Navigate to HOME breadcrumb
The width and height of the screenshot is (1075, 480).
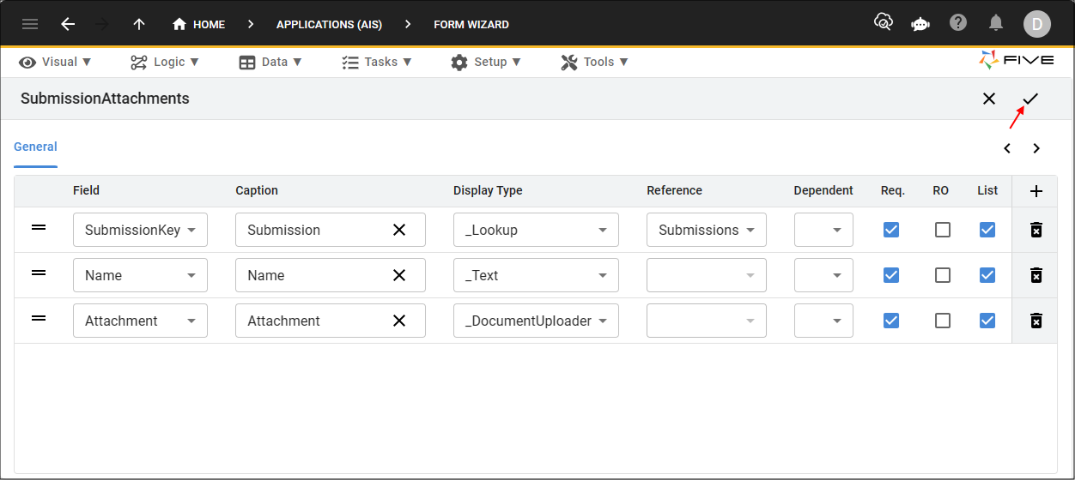199,24
